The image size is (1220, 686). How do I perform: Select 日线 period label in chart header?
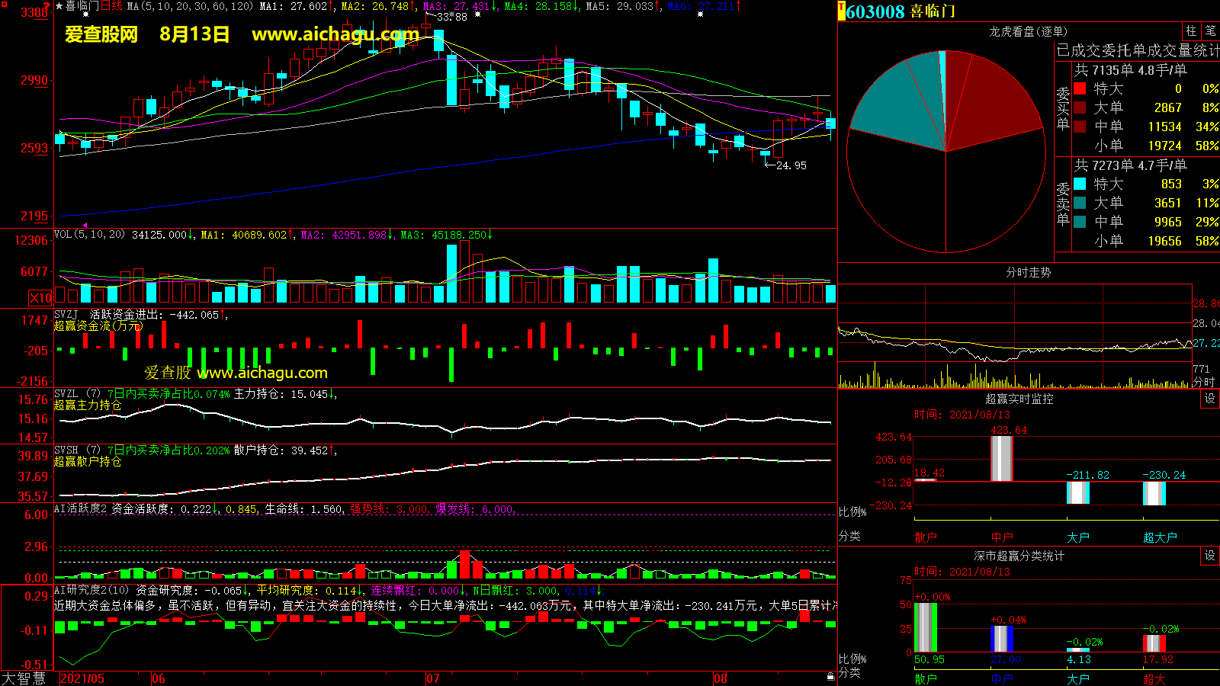pyautogui.click(x=111, y=6)
